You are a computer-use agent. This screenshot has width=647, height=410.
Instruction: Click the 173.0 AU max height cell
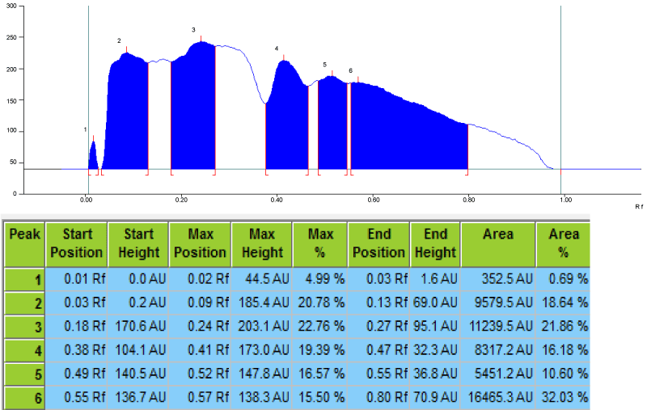[x=261, y=351]
